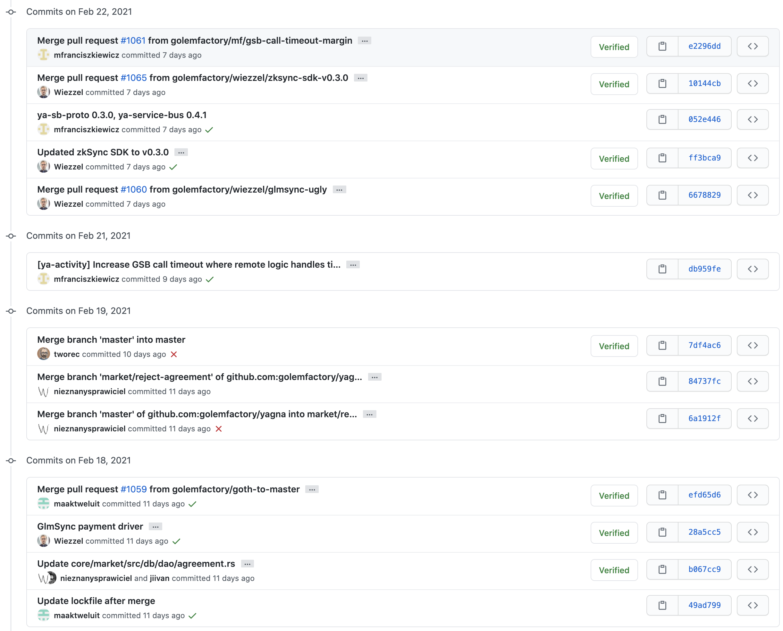Expand description of #1061 merge commit
Viewport: 783px width, 631px height.
click(365, 41)
